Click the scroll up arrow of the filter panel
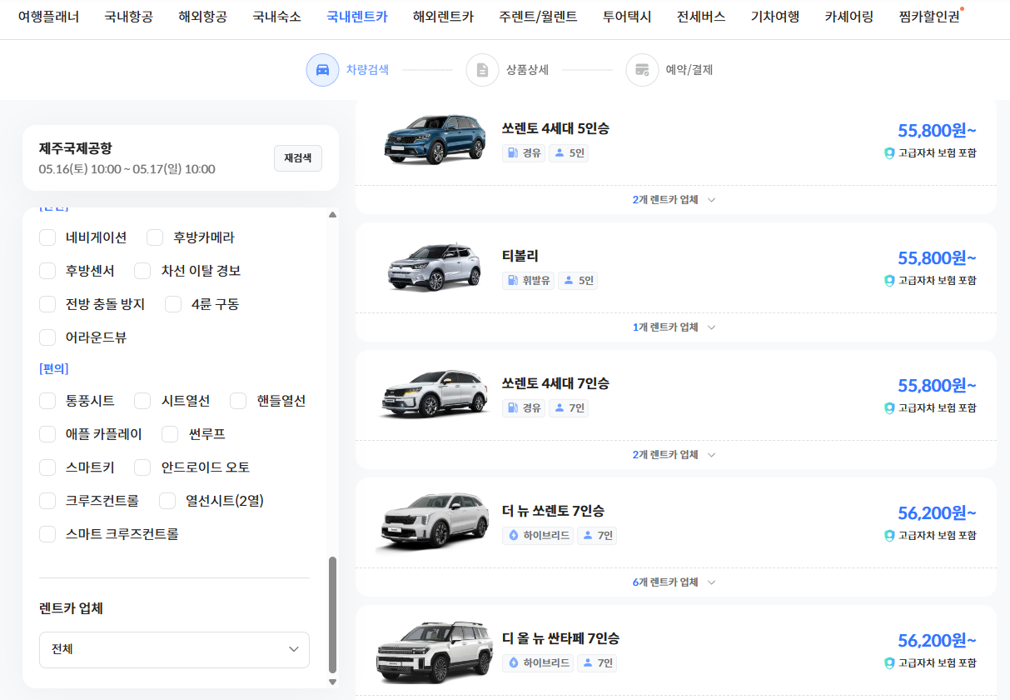The width and height of the screenshot is (1010, 700). pos(333,215)
